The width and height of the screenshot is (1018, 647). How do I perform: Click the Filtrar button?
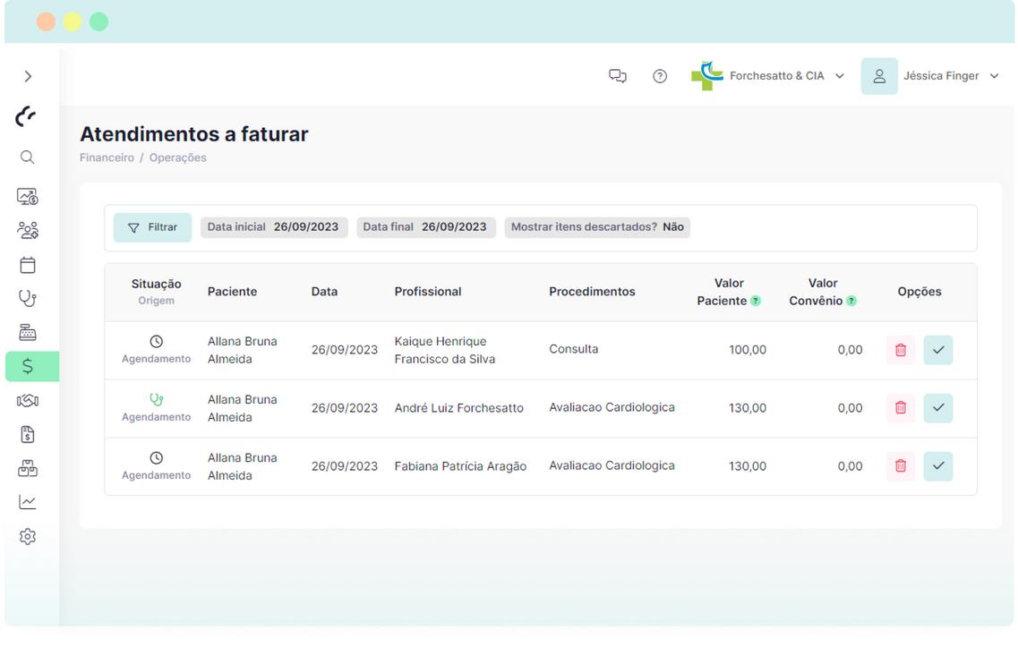point(152,227)
